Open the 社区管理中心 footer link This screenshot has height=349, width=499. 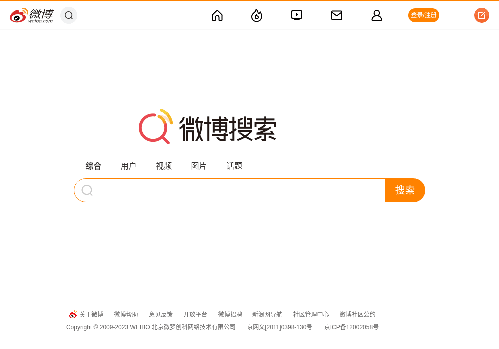coord(311,315)
